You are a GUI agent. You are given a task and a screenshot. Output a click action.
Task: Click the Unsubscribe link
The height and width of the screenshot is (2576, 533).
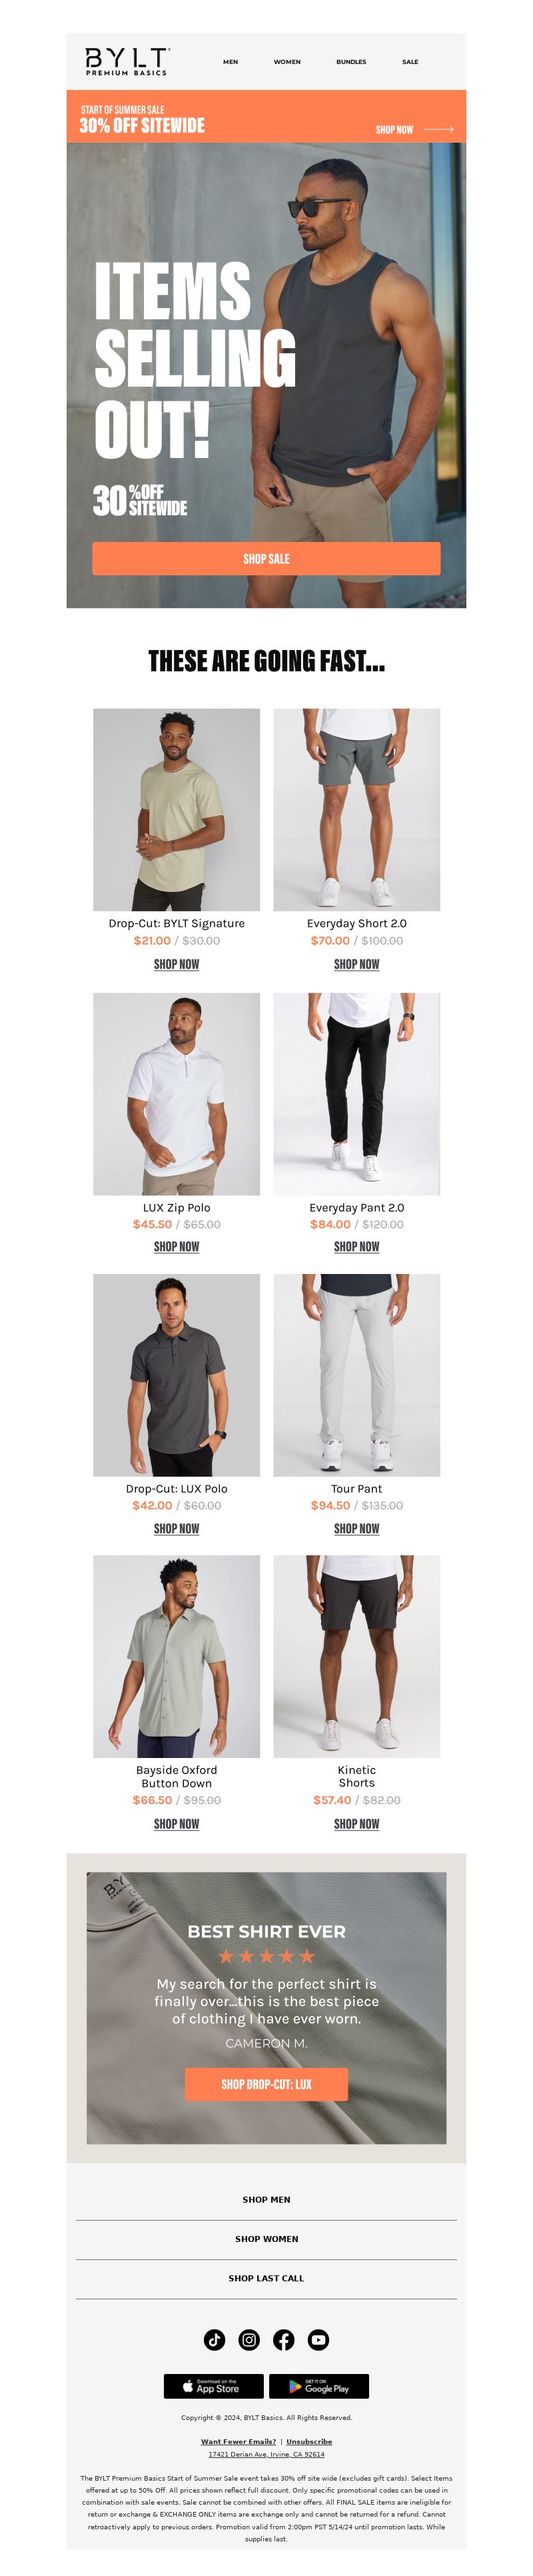coord(309,2441)
